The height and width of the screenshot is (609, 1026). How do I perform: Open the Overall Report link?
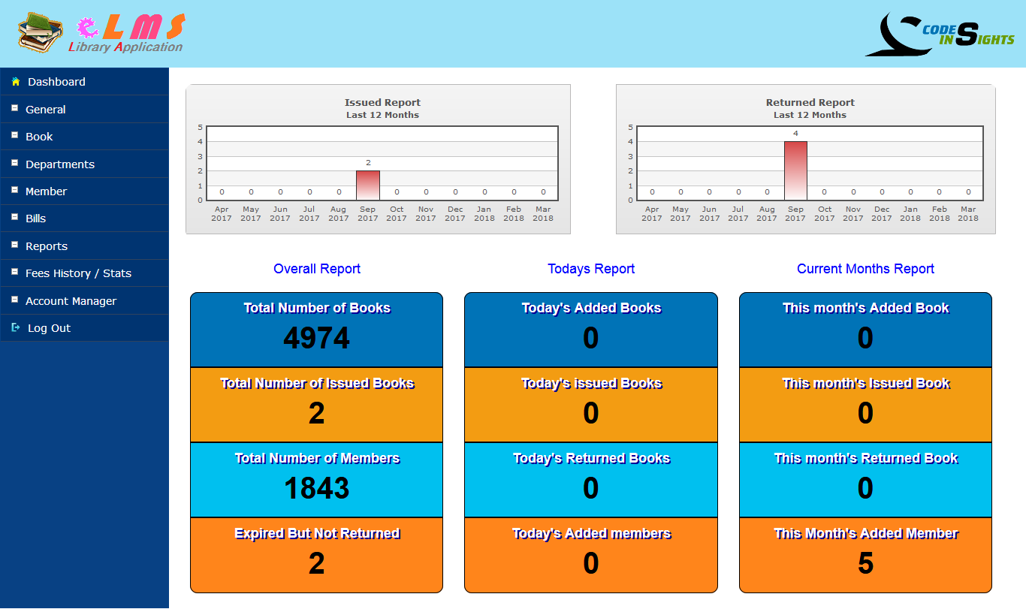(x=317, y=269)
